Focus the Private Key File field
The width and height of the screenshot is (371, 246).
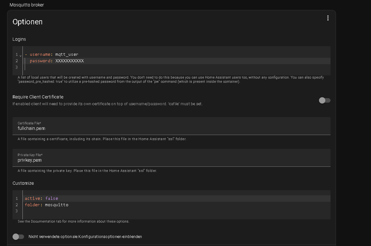171,158
